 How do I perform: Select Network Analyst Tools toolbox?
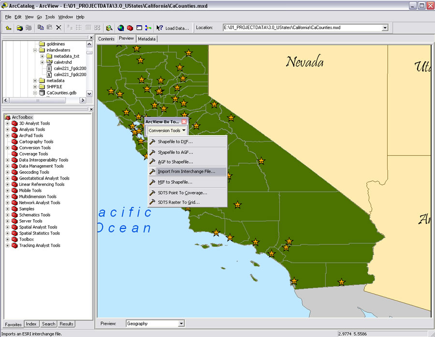coord(40,203)
